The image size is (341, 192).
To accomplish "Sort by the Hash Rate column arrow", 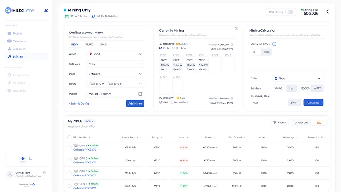I will coord(137,137).
